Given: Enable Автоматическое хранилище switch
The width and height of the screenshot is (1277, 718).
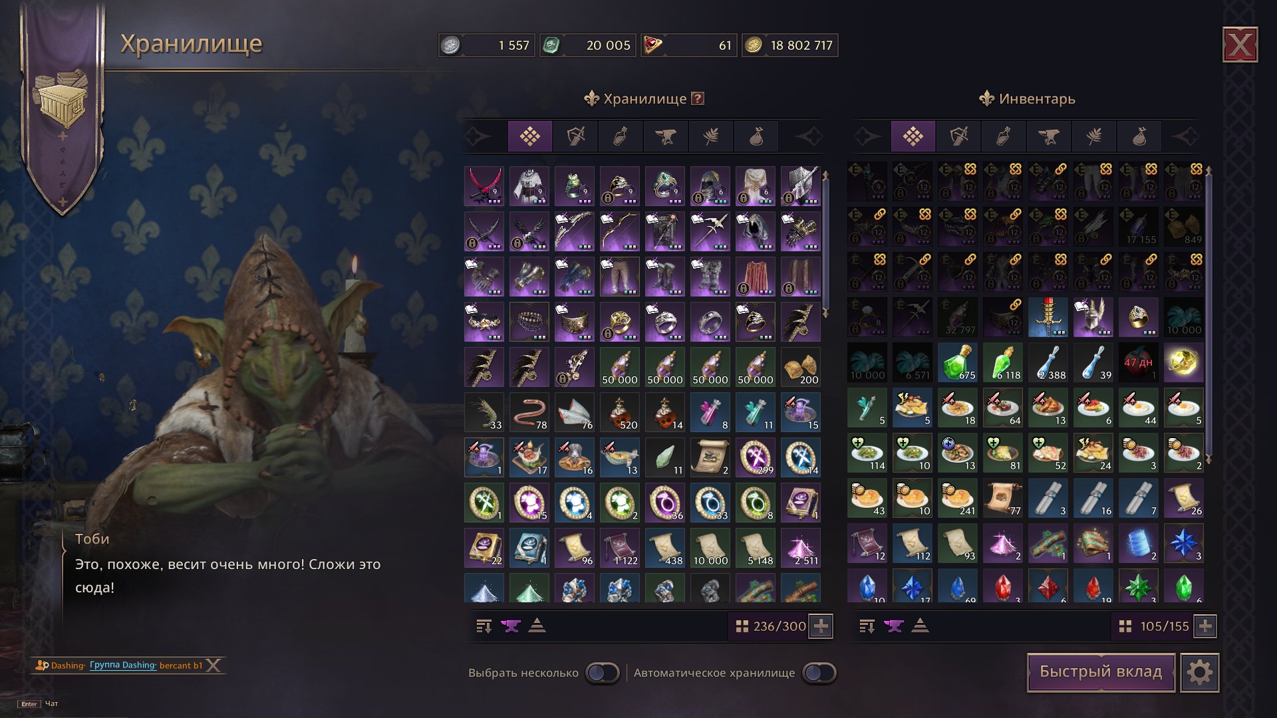Looking at the screenshot, I should pyautogui.click(x=819, y=673).
